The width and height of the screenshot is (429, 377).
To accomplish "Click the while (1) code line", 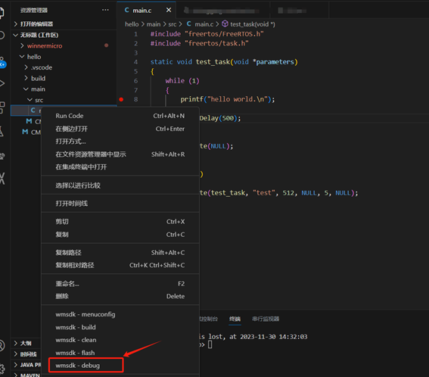I will tap(182, 81).
